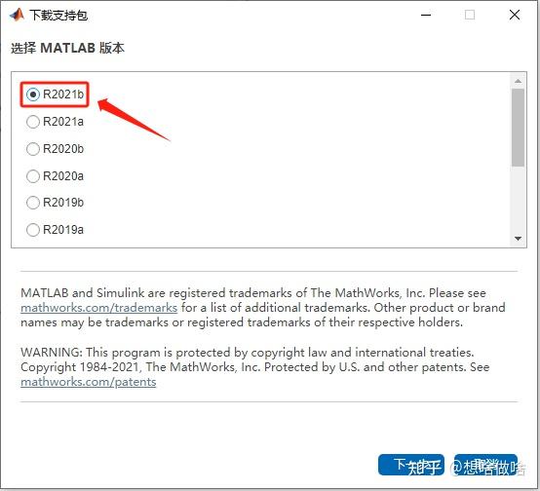The image size is (540, 491).
Task: Select MATLAB version R2020b
Action: point(56,149)
